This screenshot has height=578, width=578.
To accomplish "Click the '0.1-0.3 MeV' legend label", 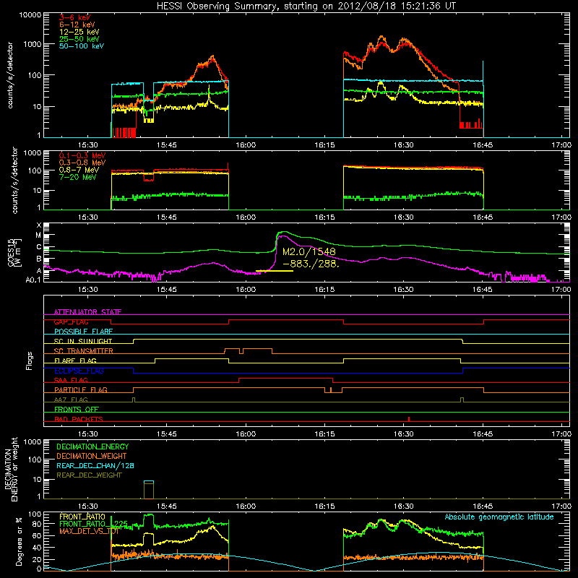I will coord(82,156).
